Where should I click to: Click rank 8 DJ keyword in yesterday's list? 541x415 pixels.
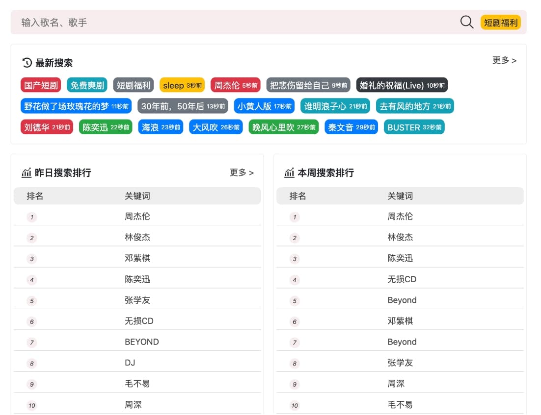(130, 363)
